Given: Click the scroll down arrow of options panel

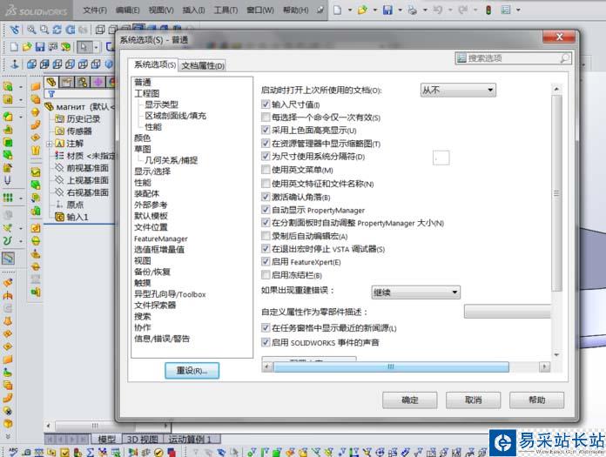Looking at the screenshot, I should coord(556,354).
